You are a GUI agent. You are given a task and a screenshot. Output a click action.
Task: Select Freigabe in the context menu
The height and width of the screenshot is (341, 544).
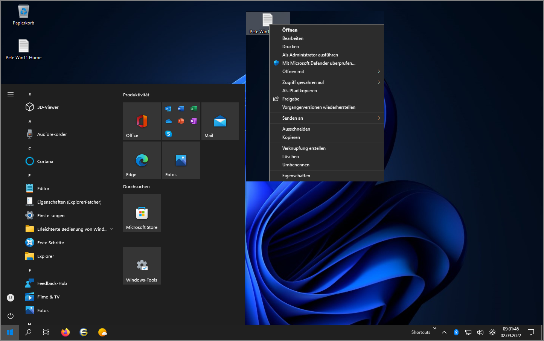pos(327,99)
